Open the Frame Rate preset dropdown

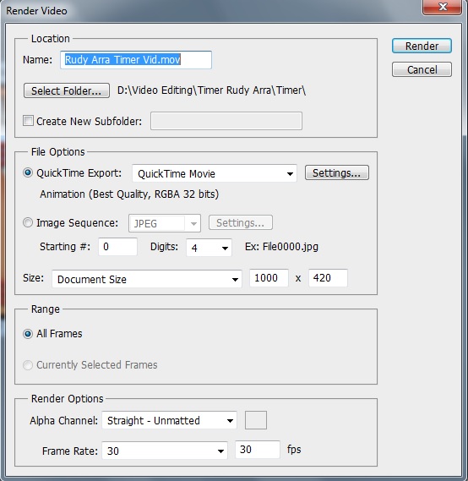point(165,451)
